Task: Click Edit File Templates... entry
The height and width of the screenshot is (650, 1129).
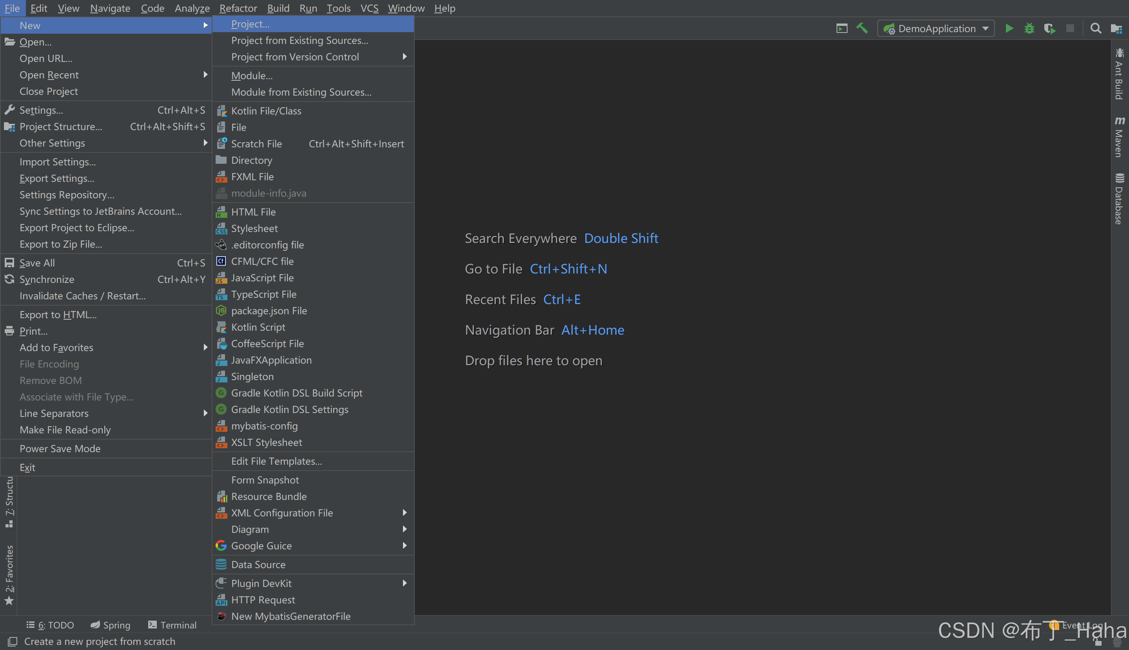Action: (276, 461)
